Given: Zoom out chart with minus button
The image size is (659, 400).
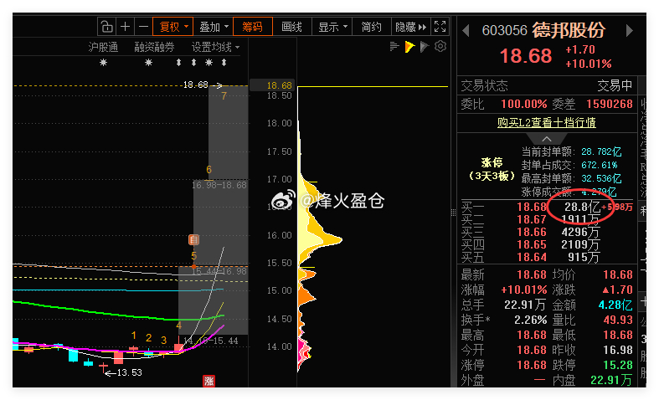Looking at the screenshot, I should click(143, 27).
